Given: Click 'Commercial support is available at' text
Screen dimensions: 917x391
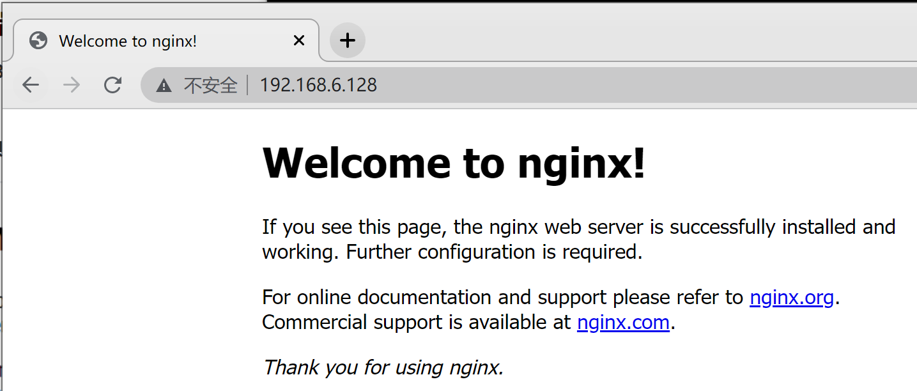Looking at the screenshot, I should 417,323.
